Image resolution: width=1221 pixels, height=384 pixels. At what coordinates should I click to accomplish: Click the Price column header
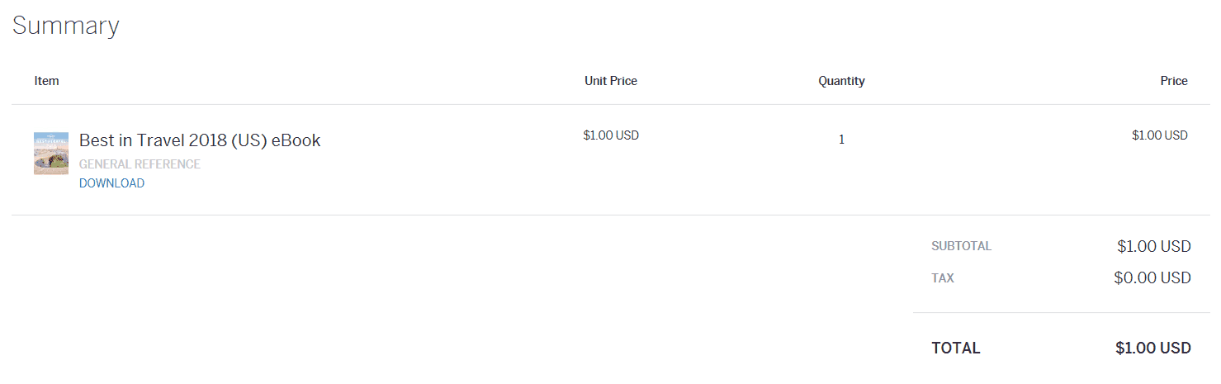[x=1174, y=81]
